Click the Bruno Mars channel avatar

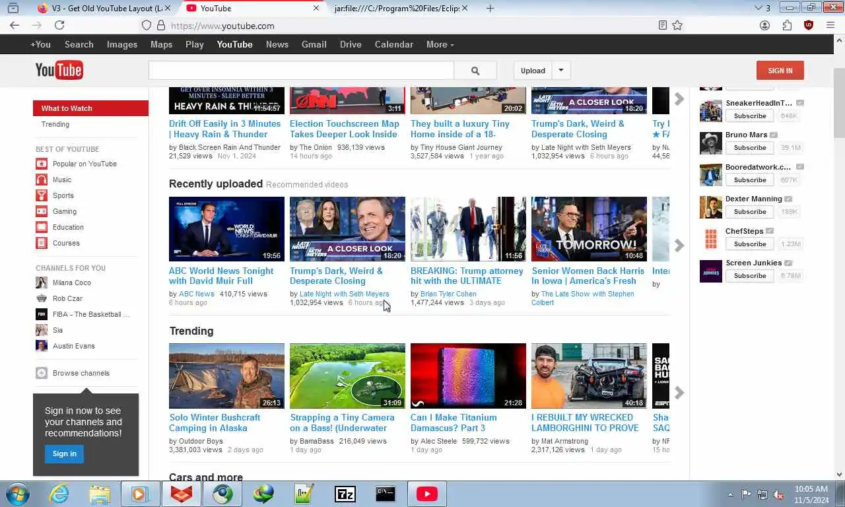711,143
